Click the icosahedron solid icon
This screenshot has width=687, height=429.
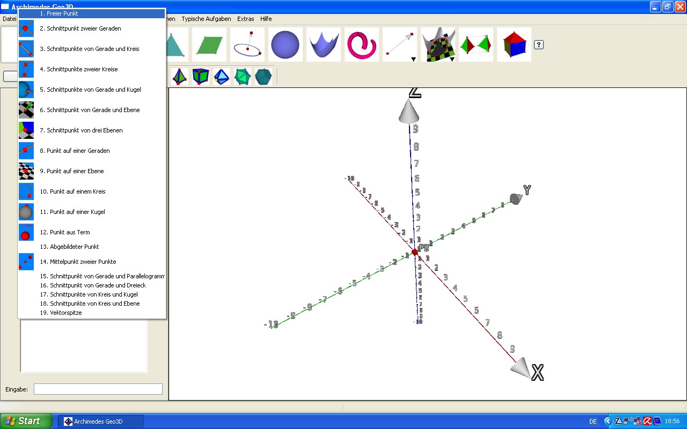tap(243, 76)
